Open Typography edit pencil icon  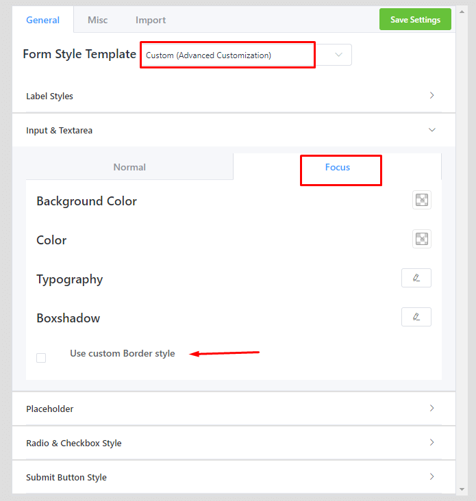point(416,278)
